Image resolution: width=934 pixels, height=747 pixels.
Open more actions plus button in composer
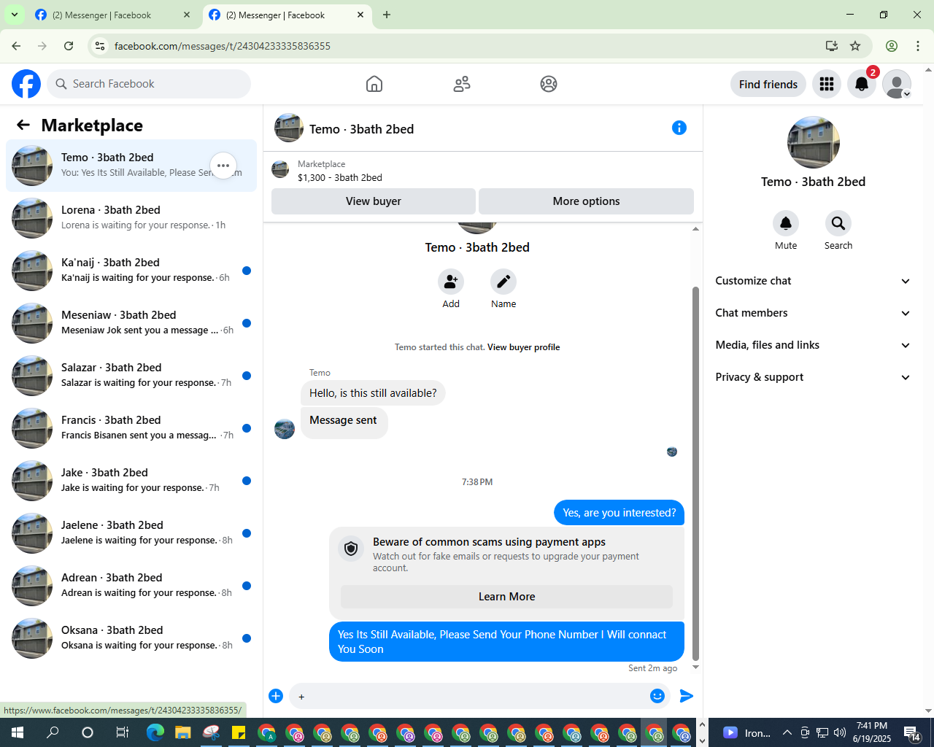click(x=276, y=696)
